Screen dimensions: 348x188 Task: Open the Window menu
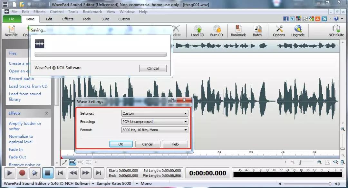pyautogui.click(x=127, y=12)
